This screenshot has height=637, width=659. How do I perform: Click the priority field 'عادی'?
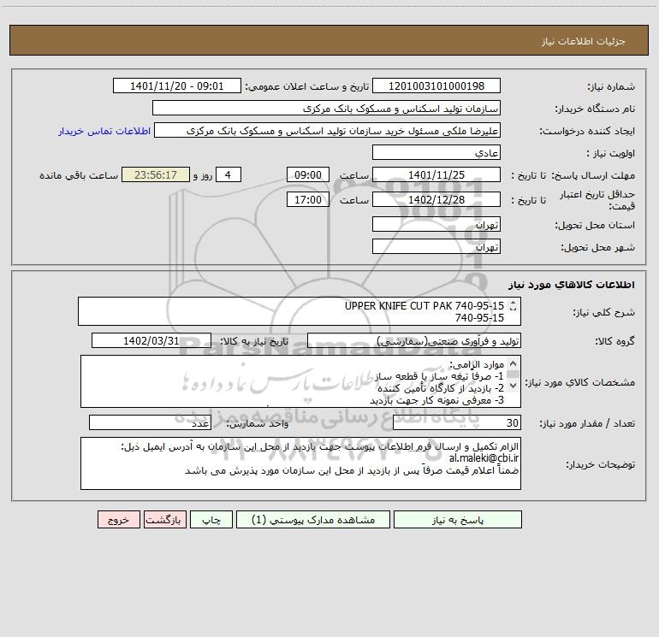click(x=436, y=152)
